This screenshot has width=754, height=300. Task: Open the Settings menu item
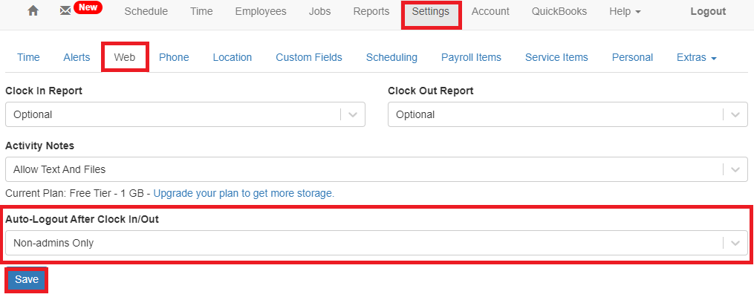(x=431, y=11)
